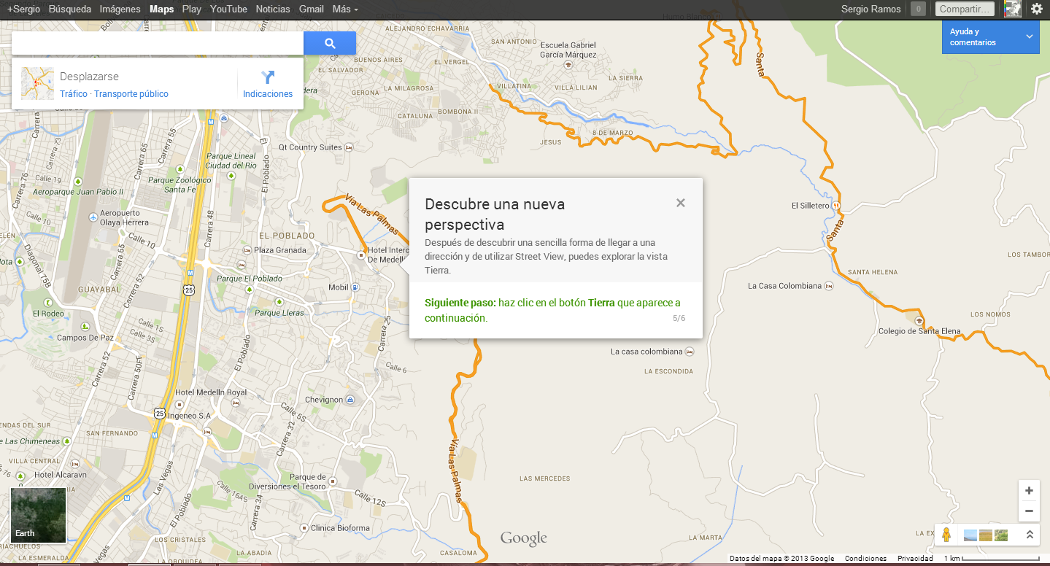1050x566 pixels.
Task: Open Play from the Google bar
Action: tap(192, 9)
